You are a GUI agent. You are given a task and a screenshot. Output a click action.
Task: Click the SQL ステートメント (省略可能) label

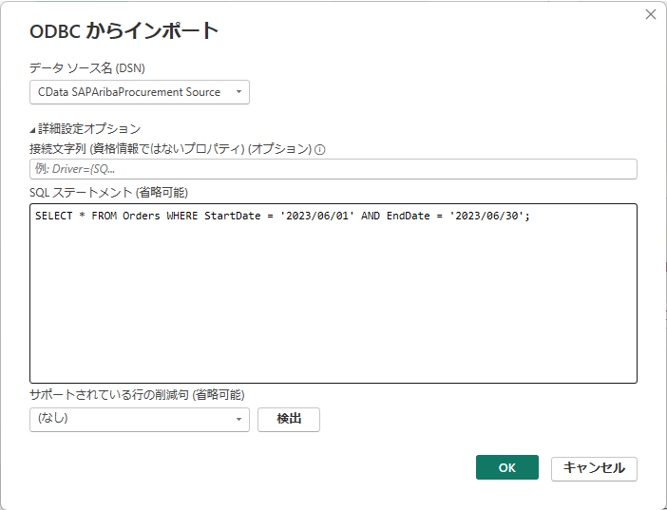[108, 193]
